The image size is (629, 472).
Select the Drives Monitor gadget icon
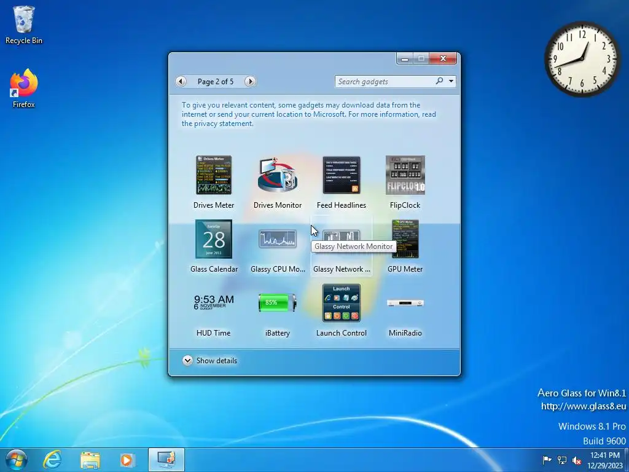coord(278,175)
